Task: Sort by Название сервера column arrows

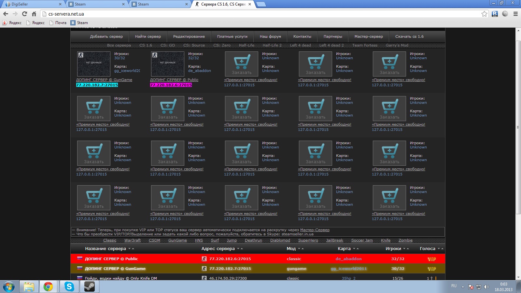Action: pyautogui.click(x=131, y=249)
